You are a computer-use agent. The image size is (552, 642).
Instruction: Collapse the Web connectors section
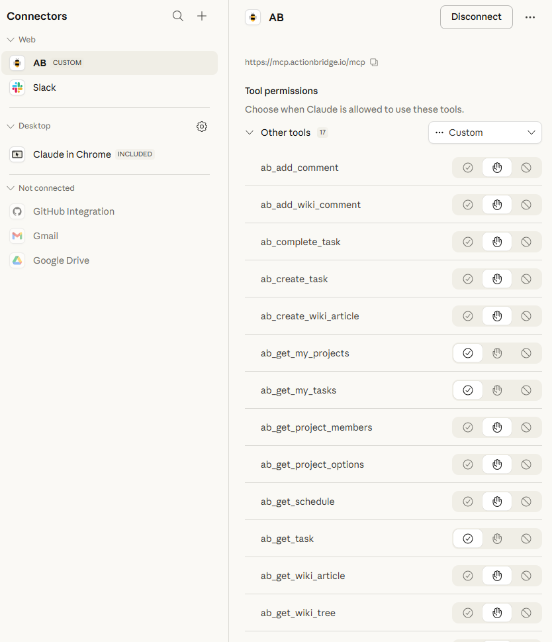[x=11, y=39]
